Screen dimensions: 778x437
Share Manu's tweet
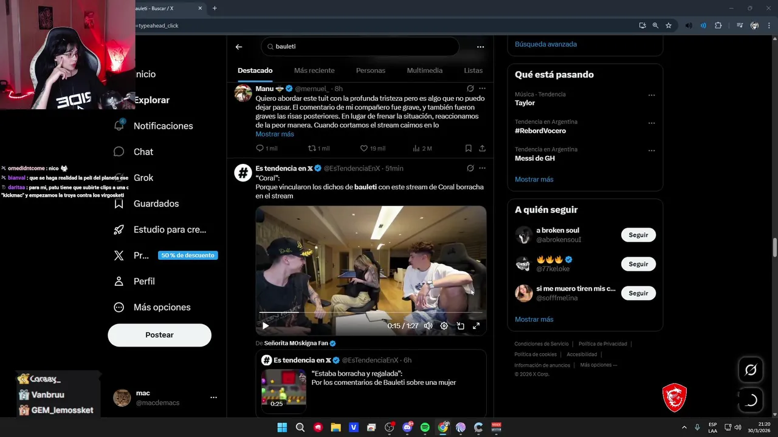coord(482,148)
